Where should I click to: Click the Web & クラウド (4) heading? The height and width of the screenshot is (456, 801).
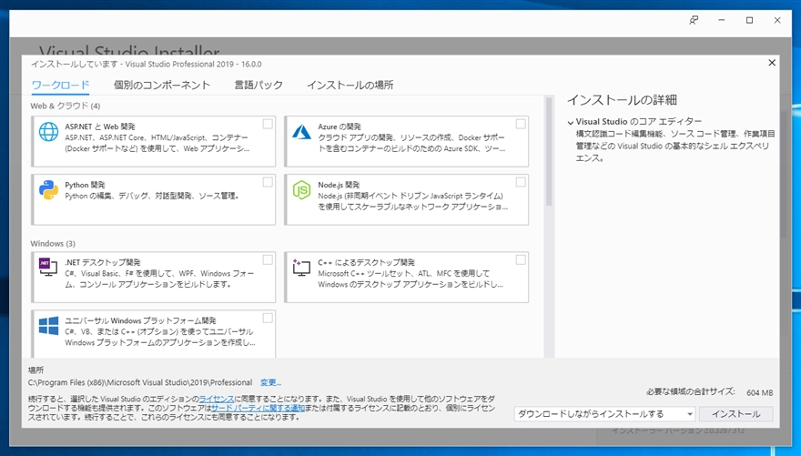66,106
